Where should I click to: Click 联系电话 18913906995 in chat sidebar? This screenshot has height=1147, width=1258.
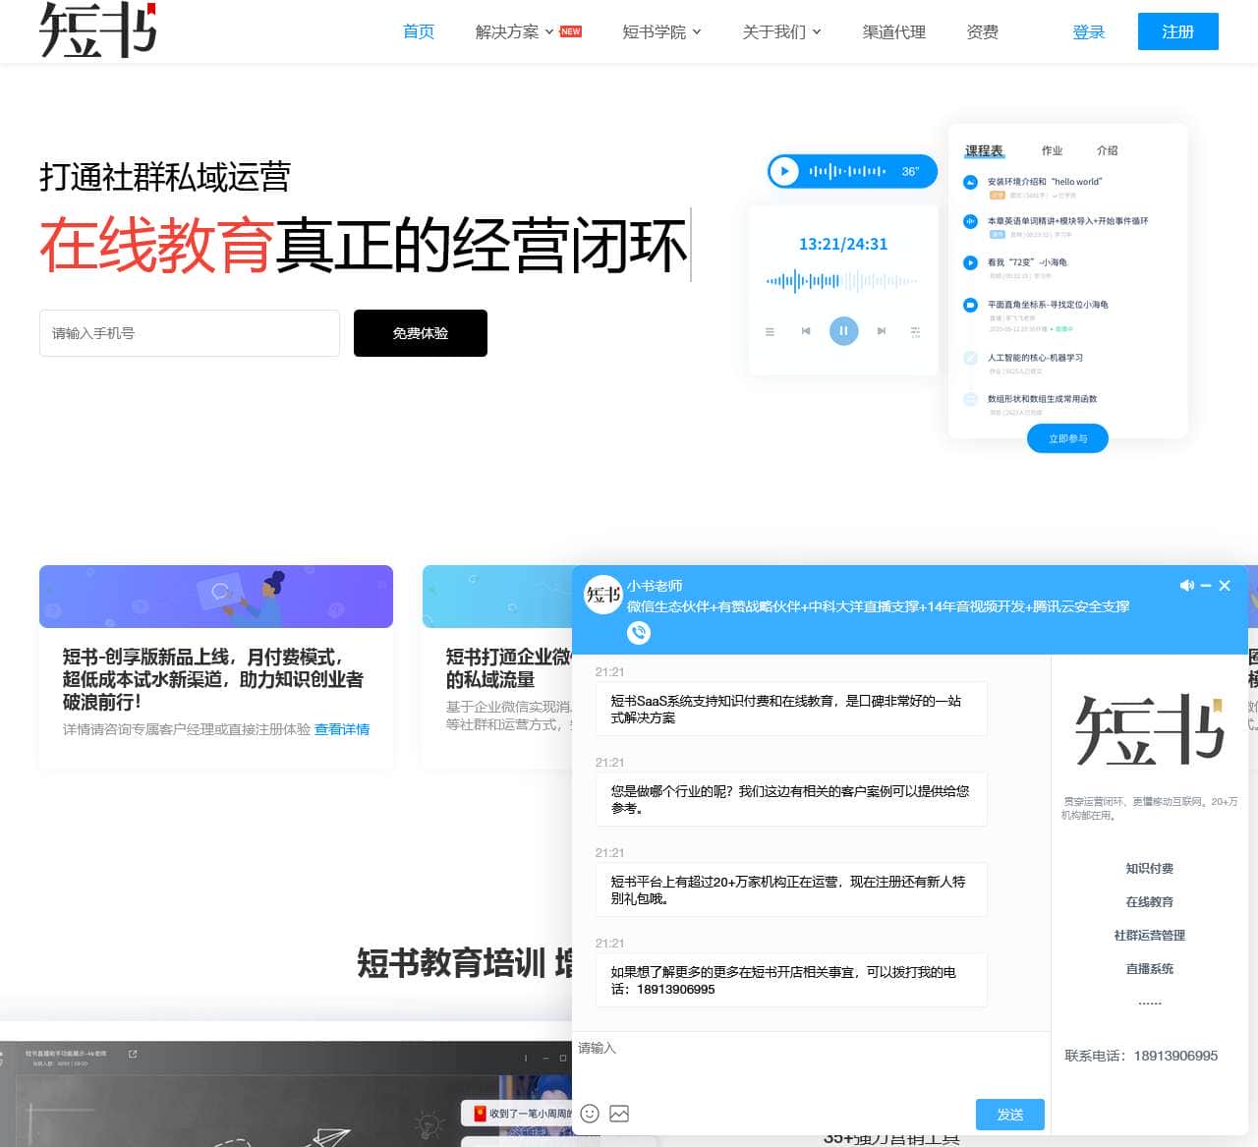tap(1141, 1056)
